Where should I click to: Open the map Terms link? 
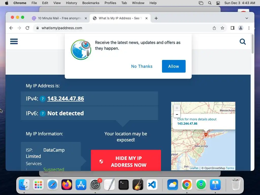click(x=230, y=168)
